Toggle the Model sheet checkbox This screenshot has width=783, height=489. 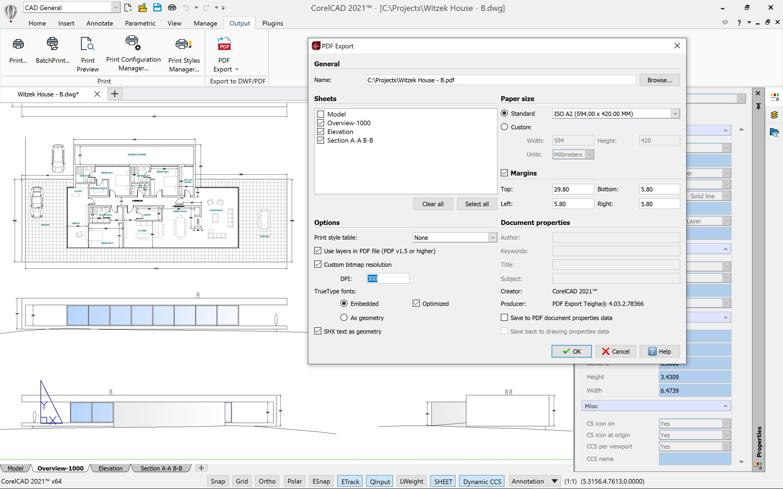pyautogui.click(x=320, y=114)
